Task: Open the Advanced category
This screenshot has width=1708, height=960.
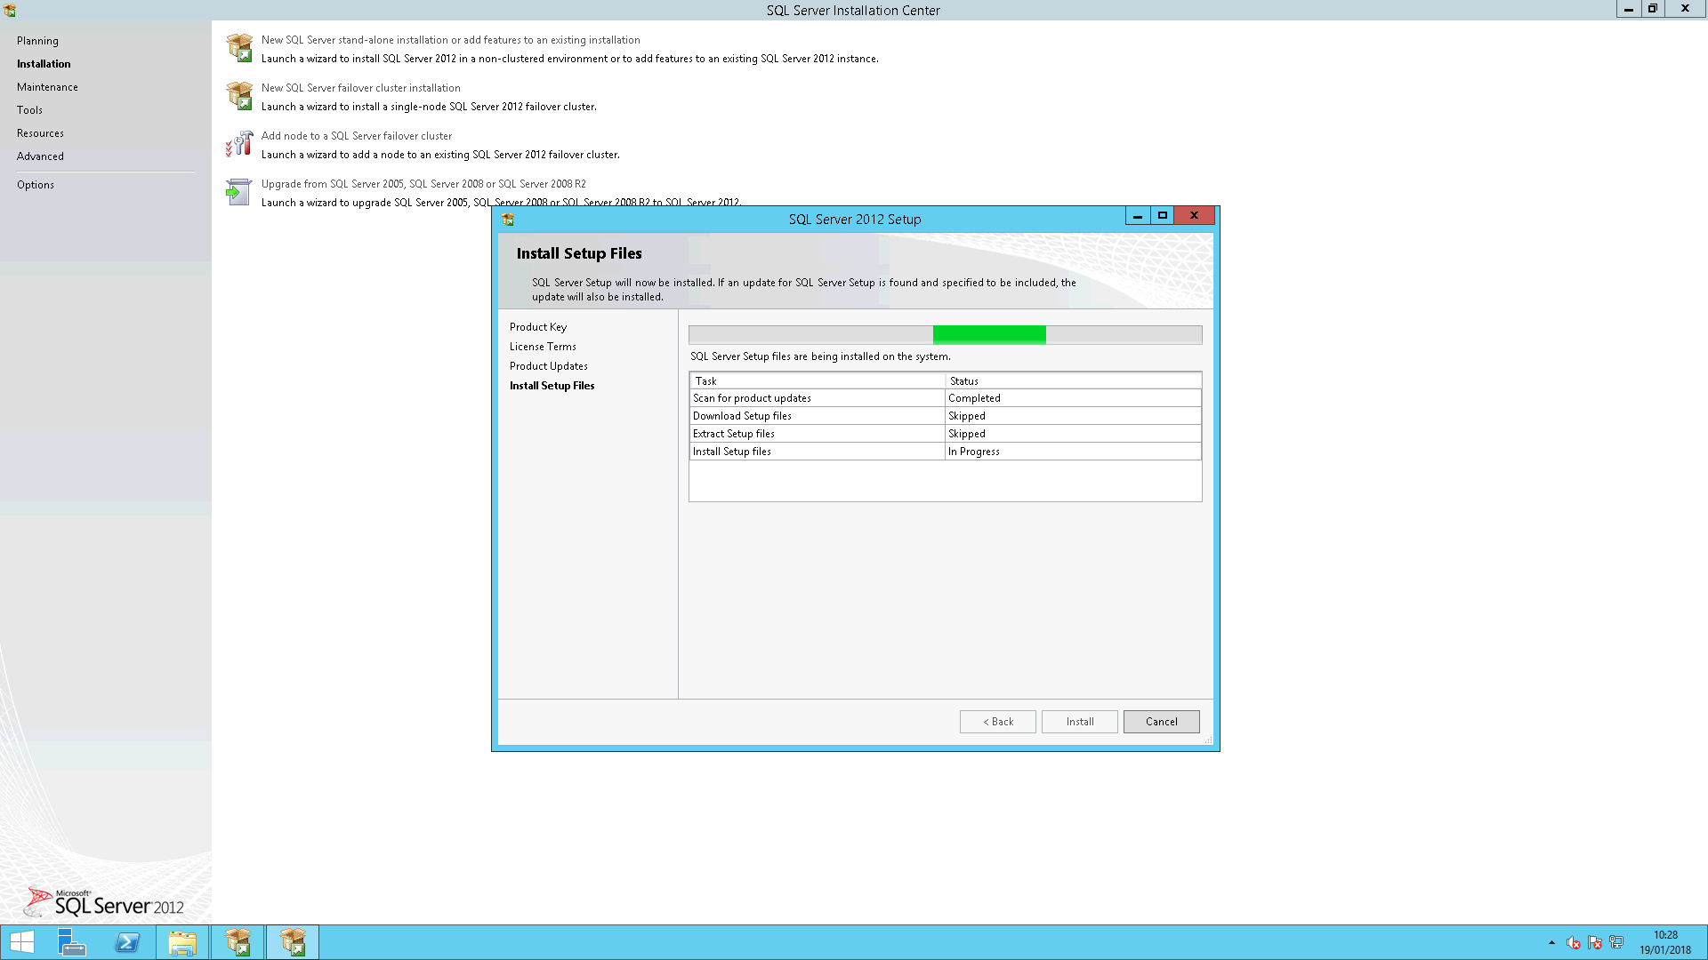Action: 40,156
